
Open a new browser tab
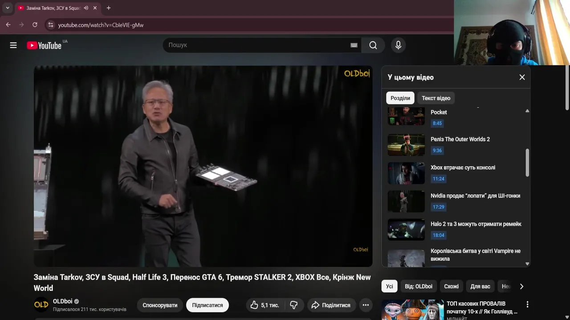(108, 8)
